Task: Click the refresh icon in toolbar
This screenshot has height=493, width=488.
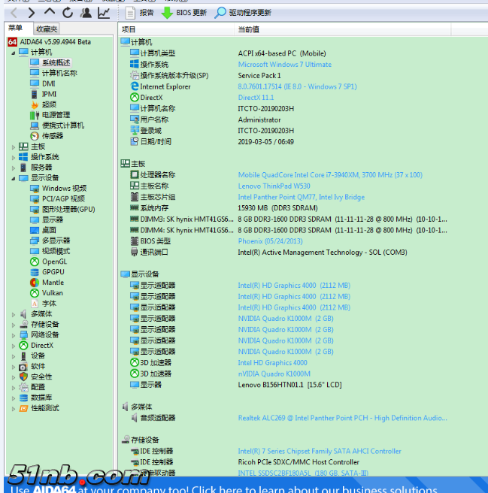Action: [68, 13]
